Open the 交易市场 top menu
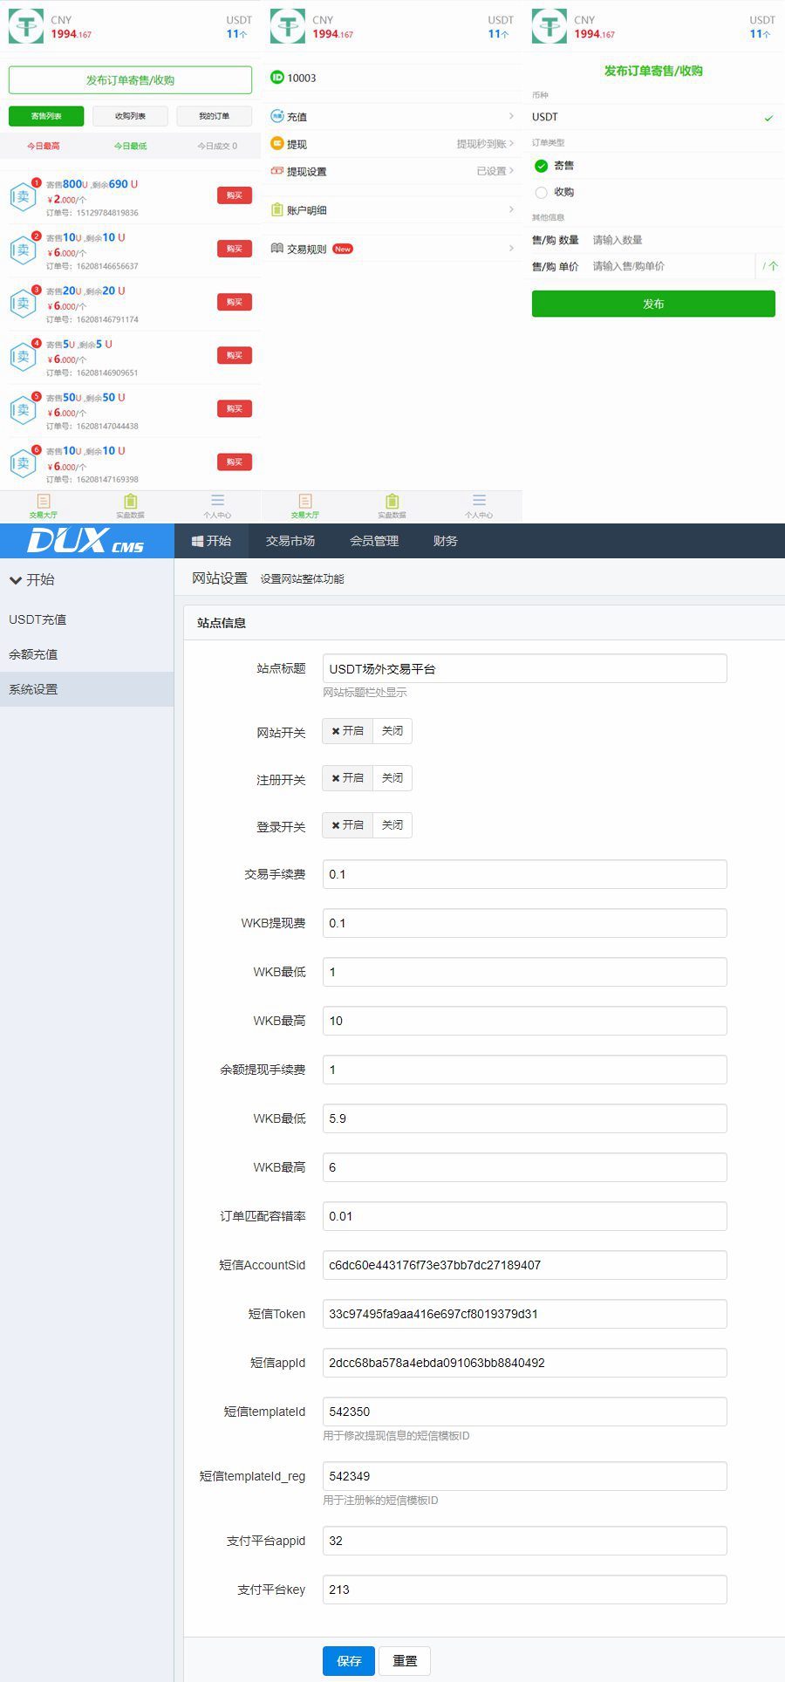This screenshot has height=1682, width=785. (290, 541)
